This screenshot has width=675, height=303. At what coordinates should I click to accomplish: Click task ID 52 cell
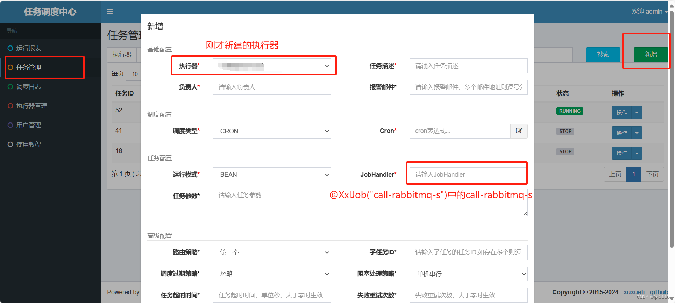(x=119, y=110)
